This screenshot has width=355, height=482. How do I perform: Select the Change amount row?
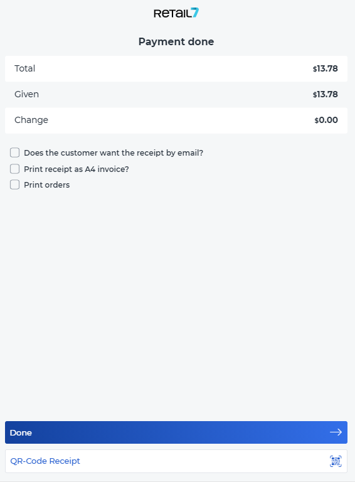pyautogui.click(x=176, y=120)
